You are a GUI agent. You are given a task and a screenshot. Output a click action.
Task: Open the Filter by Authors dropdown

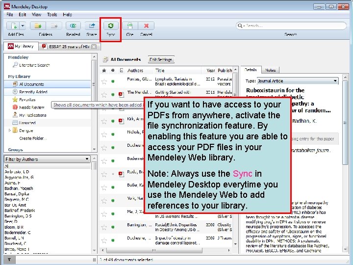coord(47,159)
